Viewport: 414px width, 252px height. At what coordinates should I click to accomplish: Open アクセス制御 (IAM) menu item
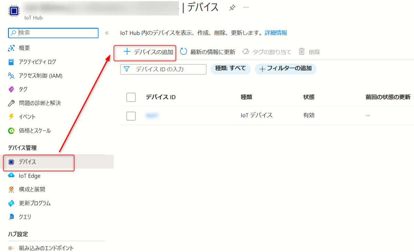(x=40, y=75)
